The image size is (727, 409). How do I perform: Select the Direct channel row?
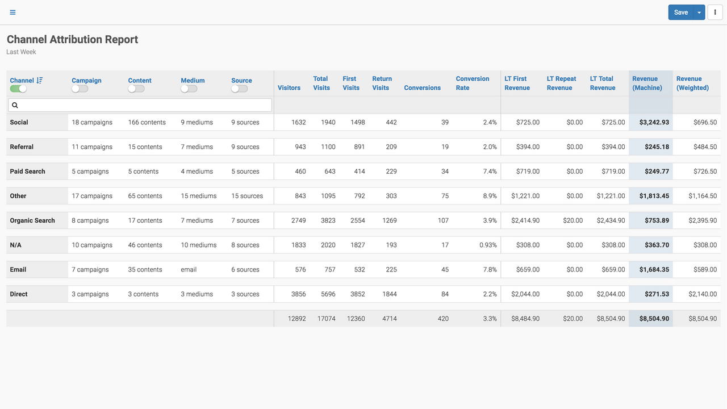363,294
